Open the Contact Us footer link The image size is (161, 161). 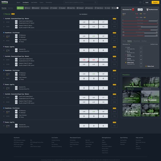click(x=138, y=148)
